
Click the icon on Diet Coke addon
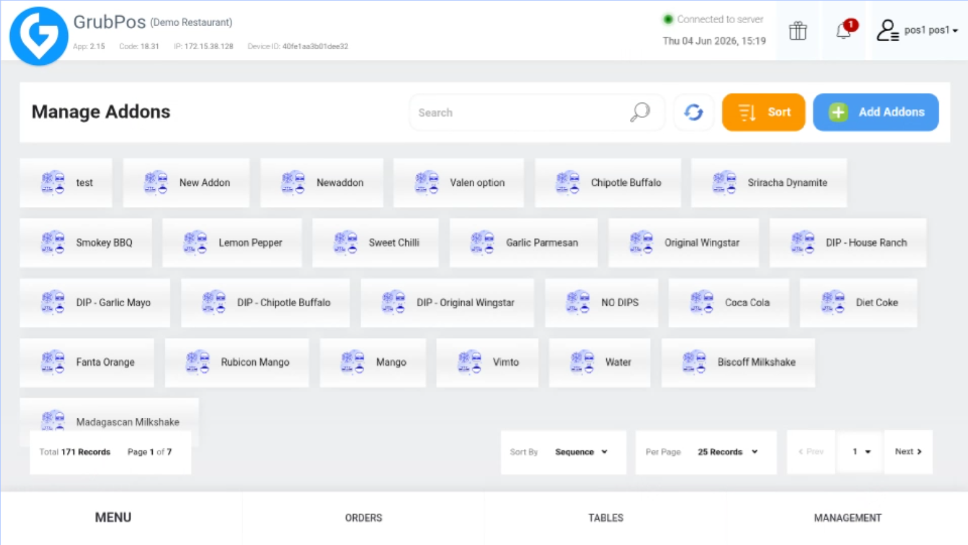click(833, 302)
